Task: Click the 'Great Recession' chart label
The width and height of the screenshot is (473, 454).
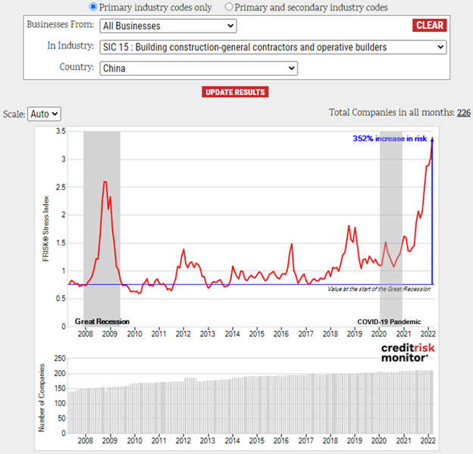Action: click(102, 321)
